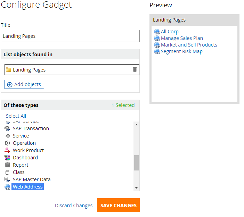Image resolution: width=244 pixels, height=217 pixels.
Task: Click the Work Product icon
Action: coord(7,150)
